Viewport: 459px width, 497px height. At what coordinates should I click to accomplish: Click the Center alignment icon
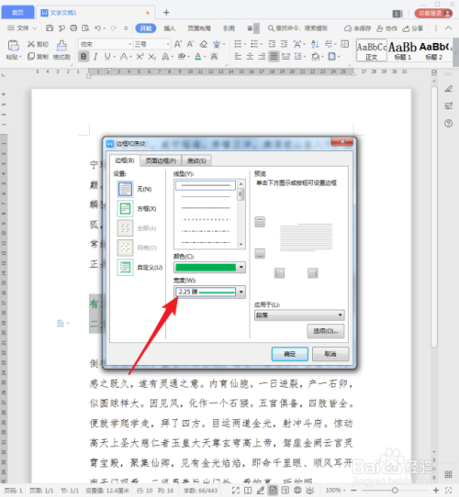(250, 57)
